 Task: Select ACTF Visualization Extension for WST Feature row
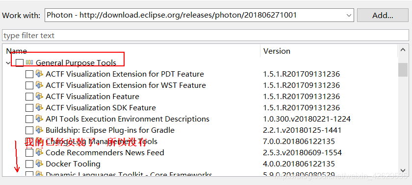[126, 85]
